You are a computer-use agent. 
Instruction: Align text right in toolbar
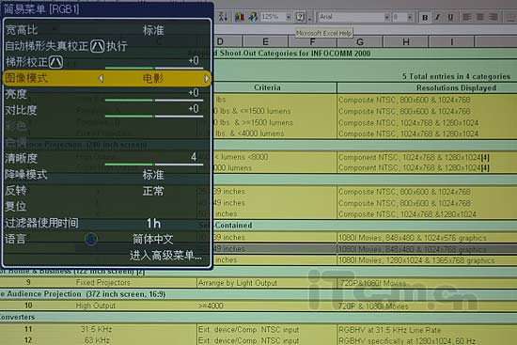pyautogui.click(x=493, y=17)
